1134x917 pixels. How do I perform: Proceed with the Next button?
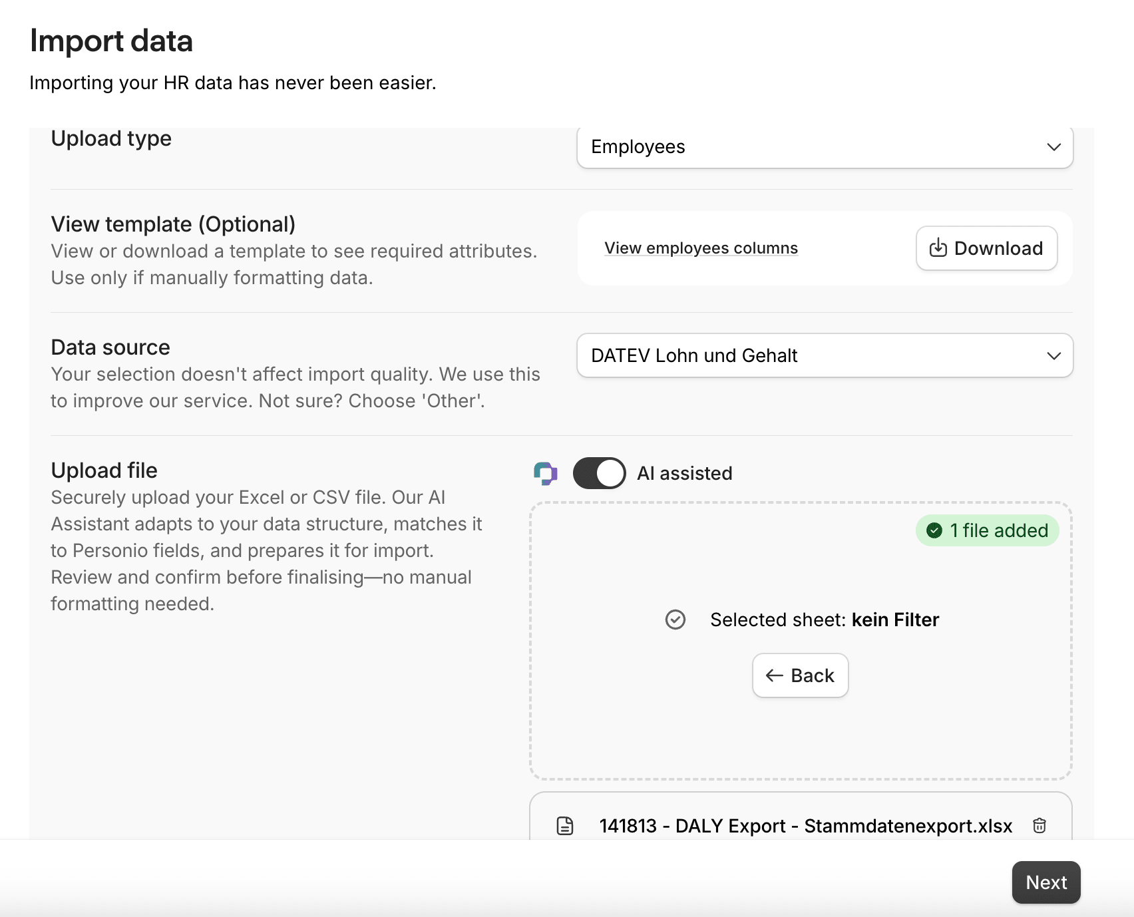(x=1046, y=882)
